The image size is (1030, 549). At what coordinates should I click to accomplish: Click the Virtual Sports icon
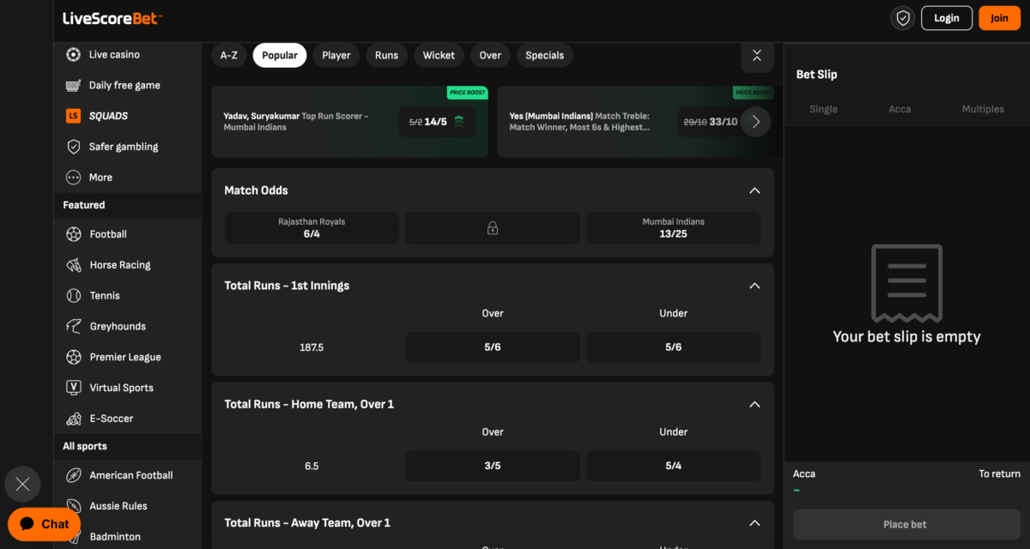pyautogui.click(x=74, y=388)
